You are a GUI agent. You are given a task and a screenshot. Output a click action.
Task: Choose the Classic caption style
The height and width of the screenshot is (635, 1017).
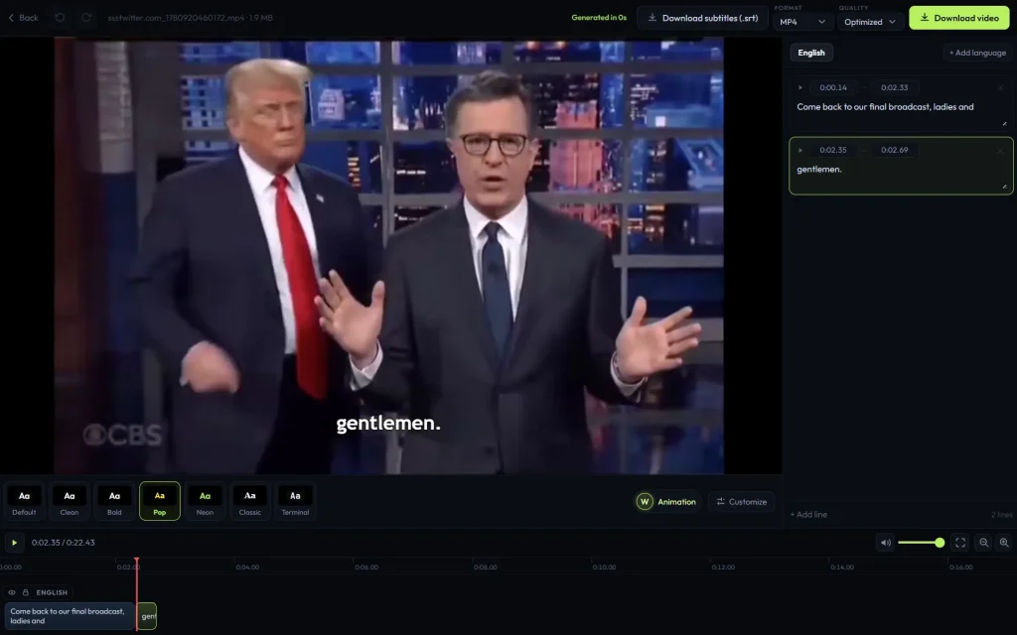[x=249, y=501]
